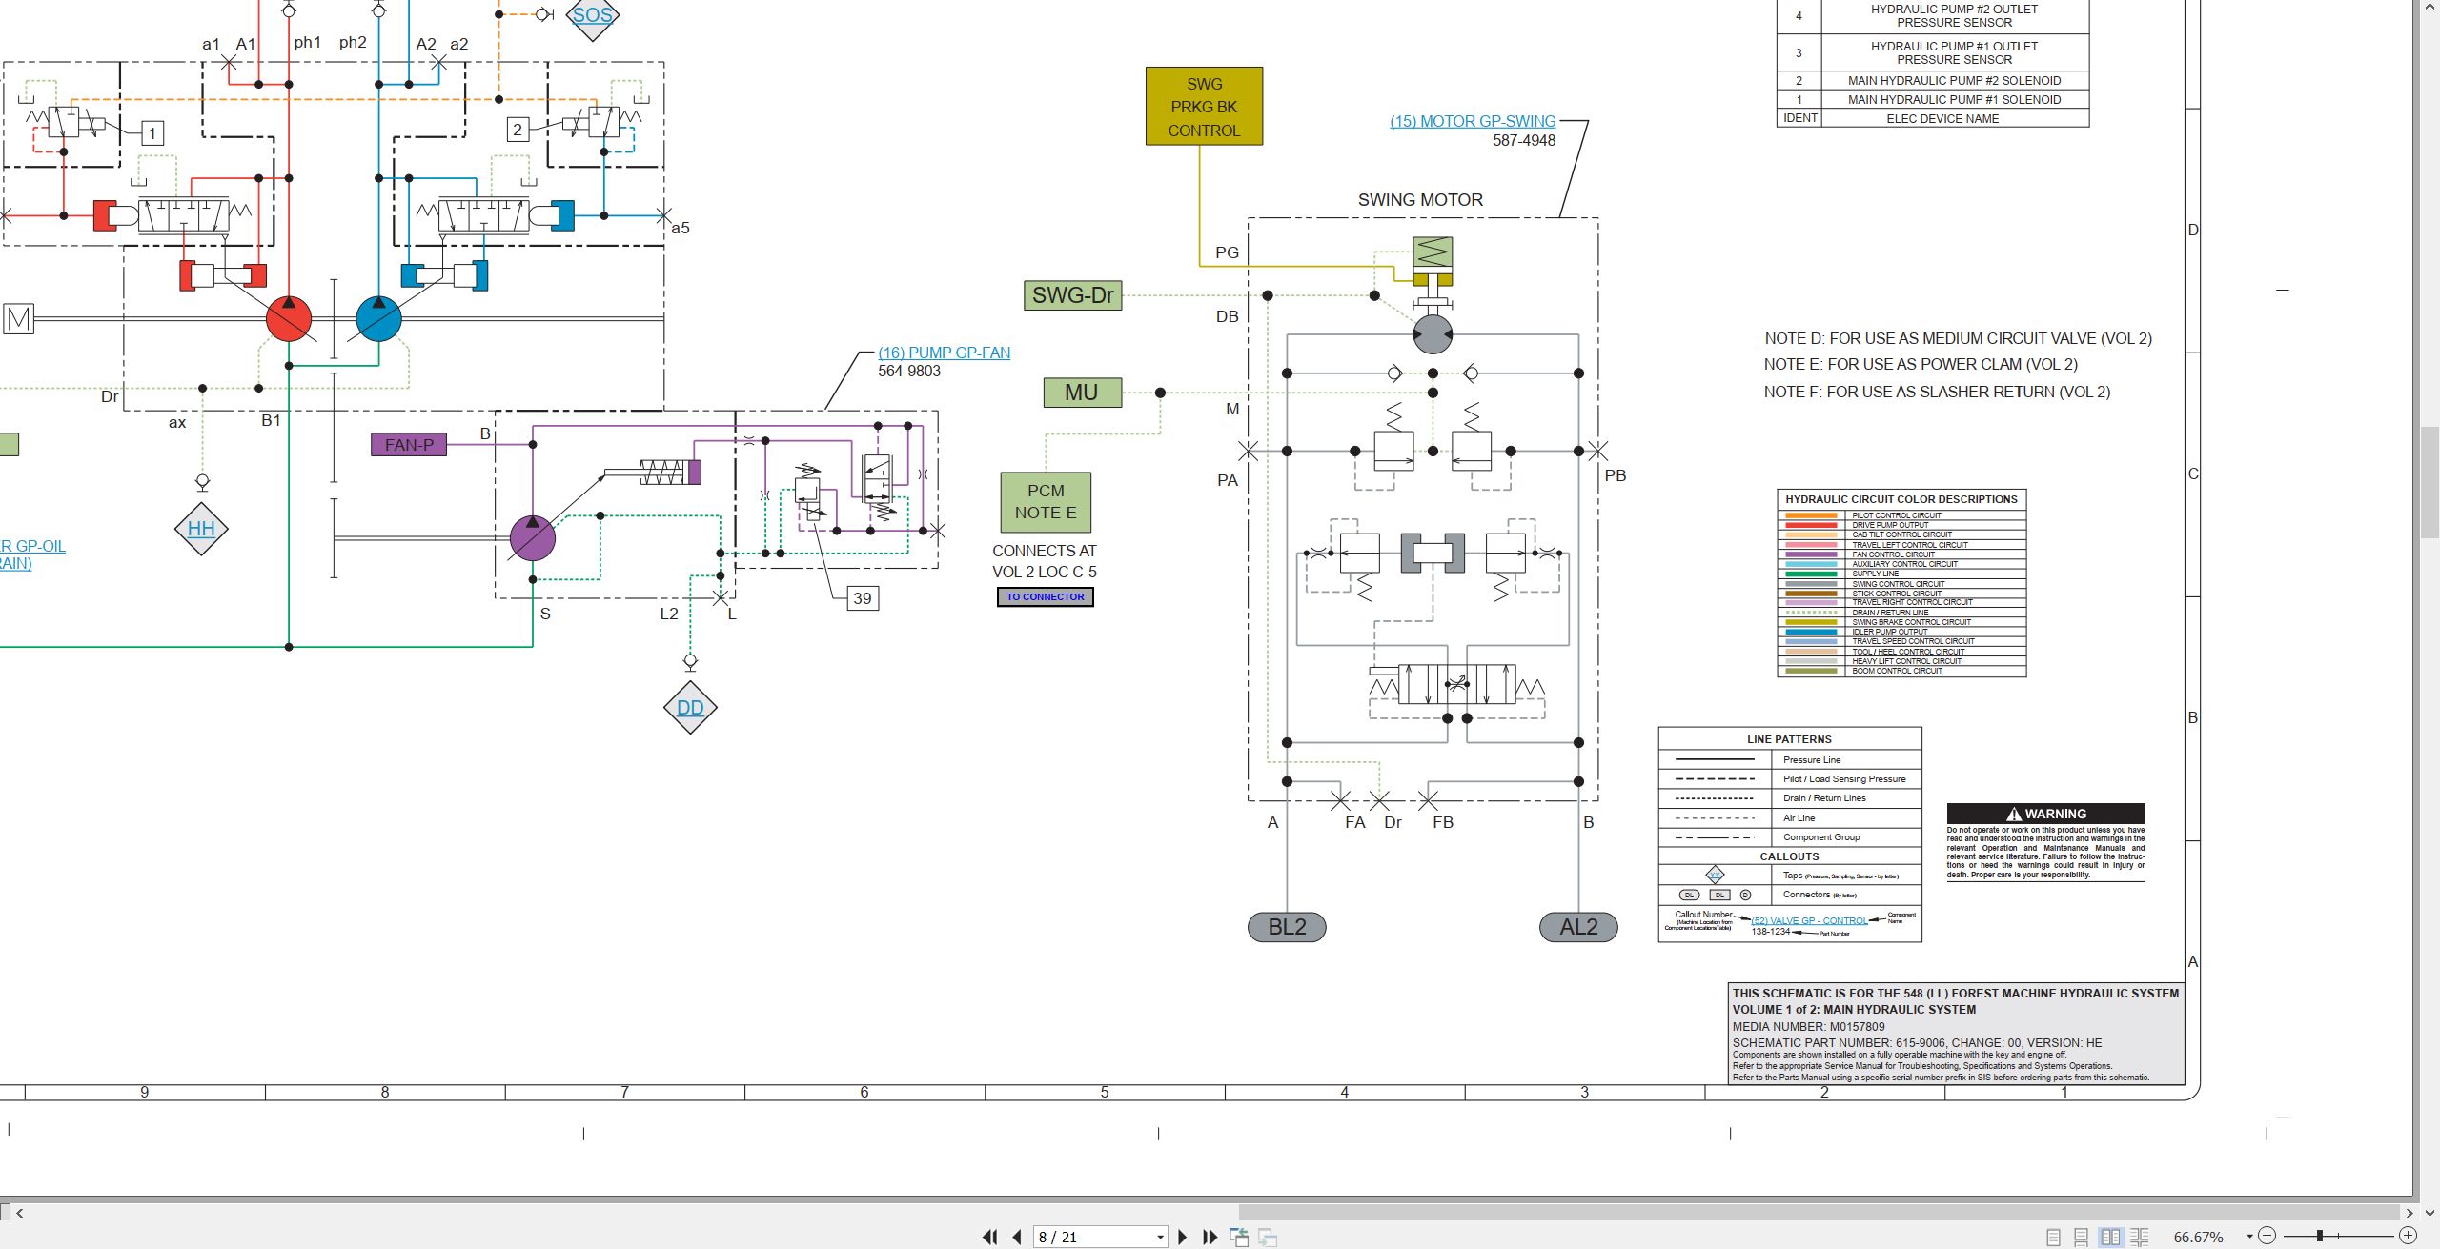
Task: Open the (15) MOTOR GP-SWING link
Action: [1473, 121]
